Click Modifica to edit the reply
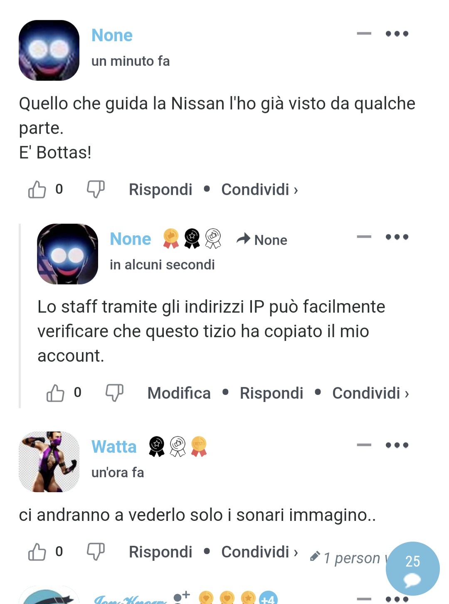This screenshot has height=604, width=449. (x=179, y=393)
